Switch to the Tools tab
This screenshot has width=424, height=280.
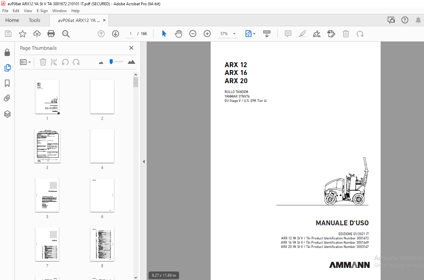click(34, 20)
